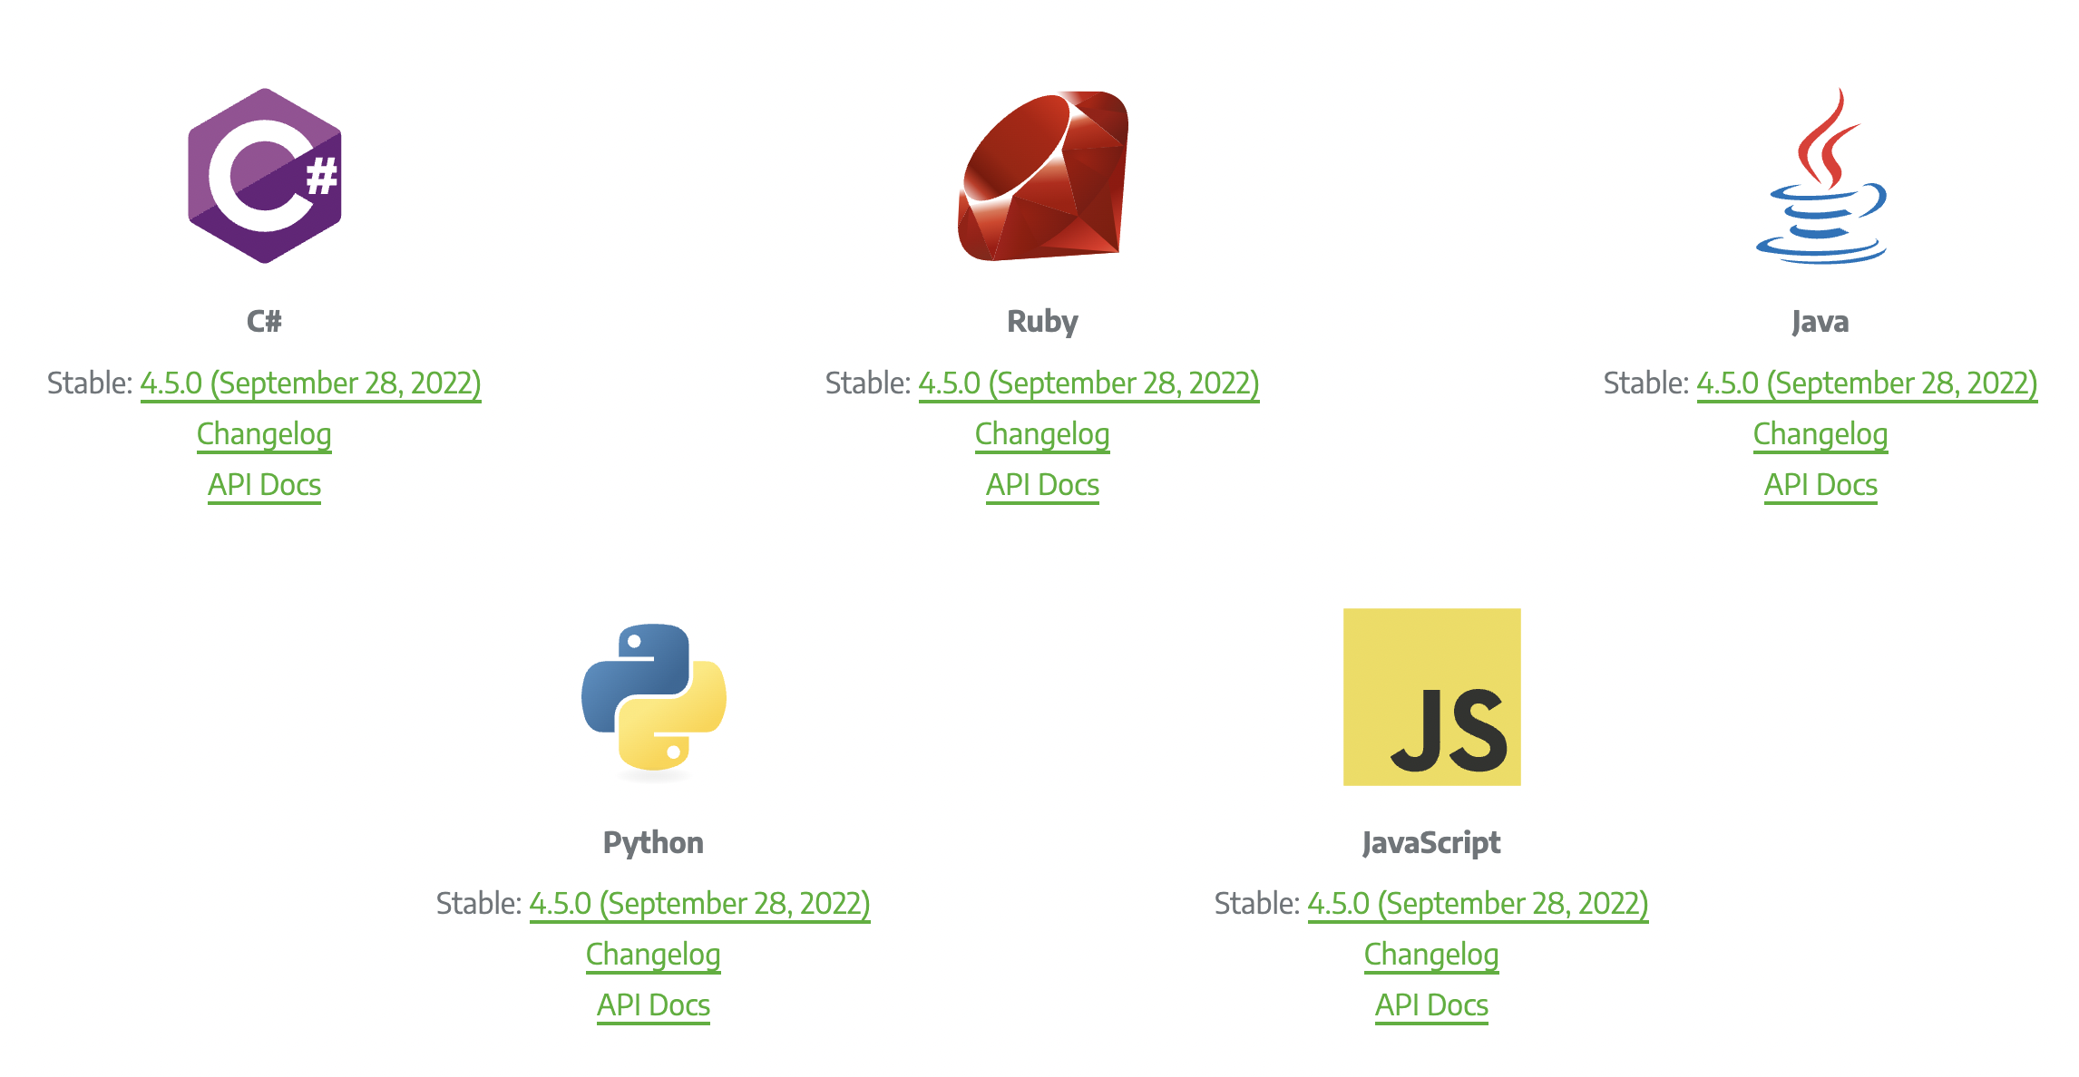
Task: View the Ruby Changelog
Action: (1042, 434)
